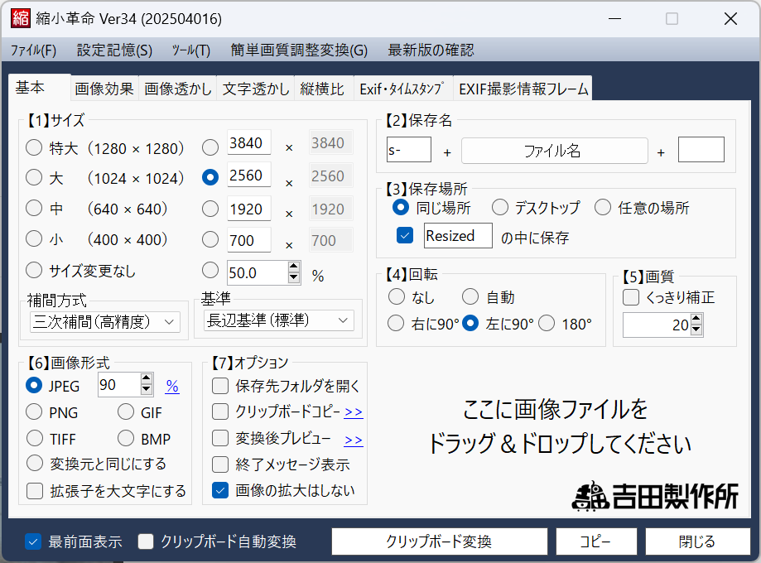Toggle the 最前面表示 checkbox
The width and height of the screenshot is (761, 563).
pos(33,542)
